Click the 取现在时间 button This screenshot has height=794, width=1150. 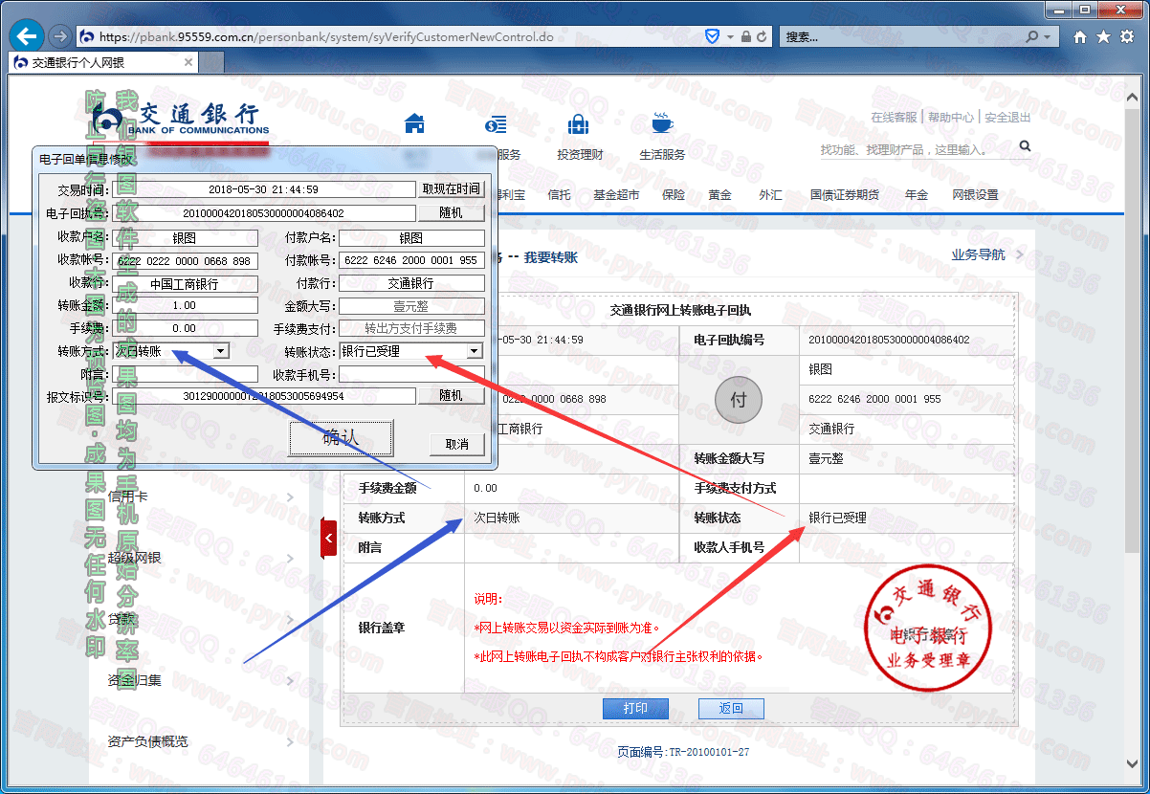[x=452, y=188]
